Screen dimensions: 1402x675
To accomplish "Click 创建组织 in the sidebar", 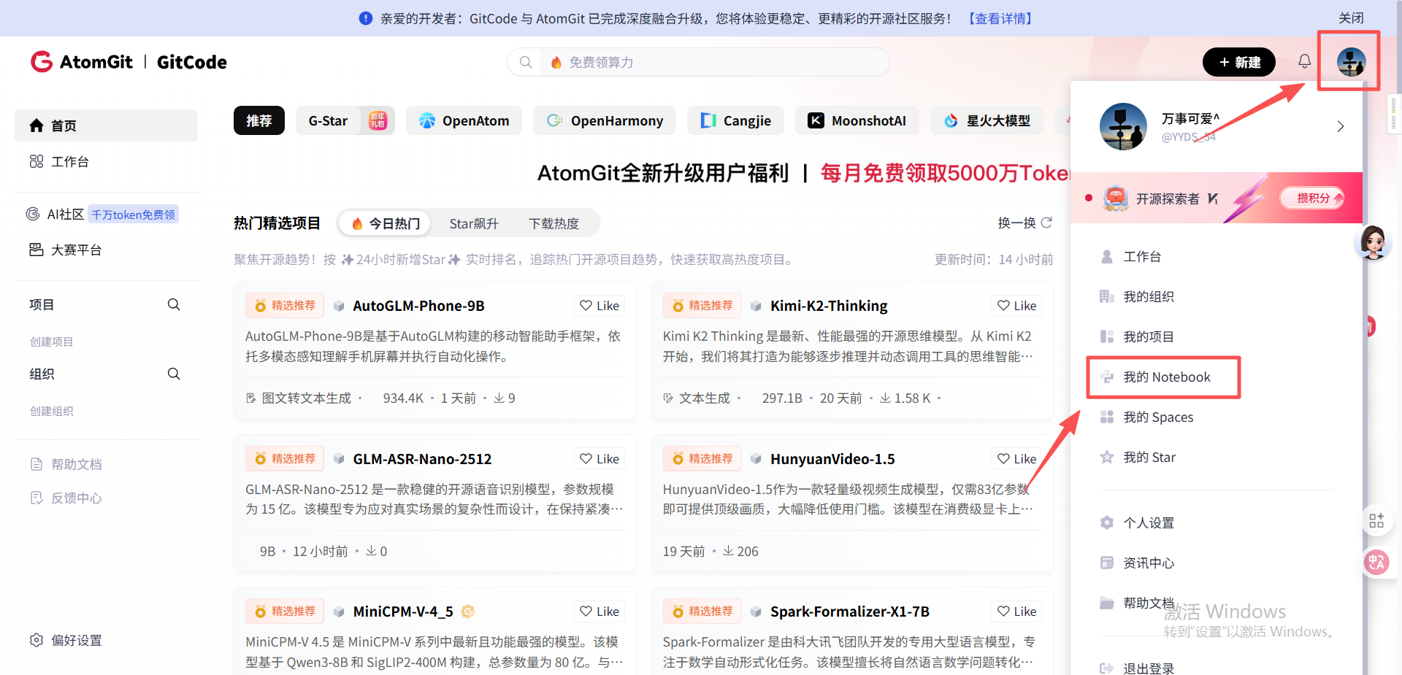I will pyautogui.click(x=51, y=411).
